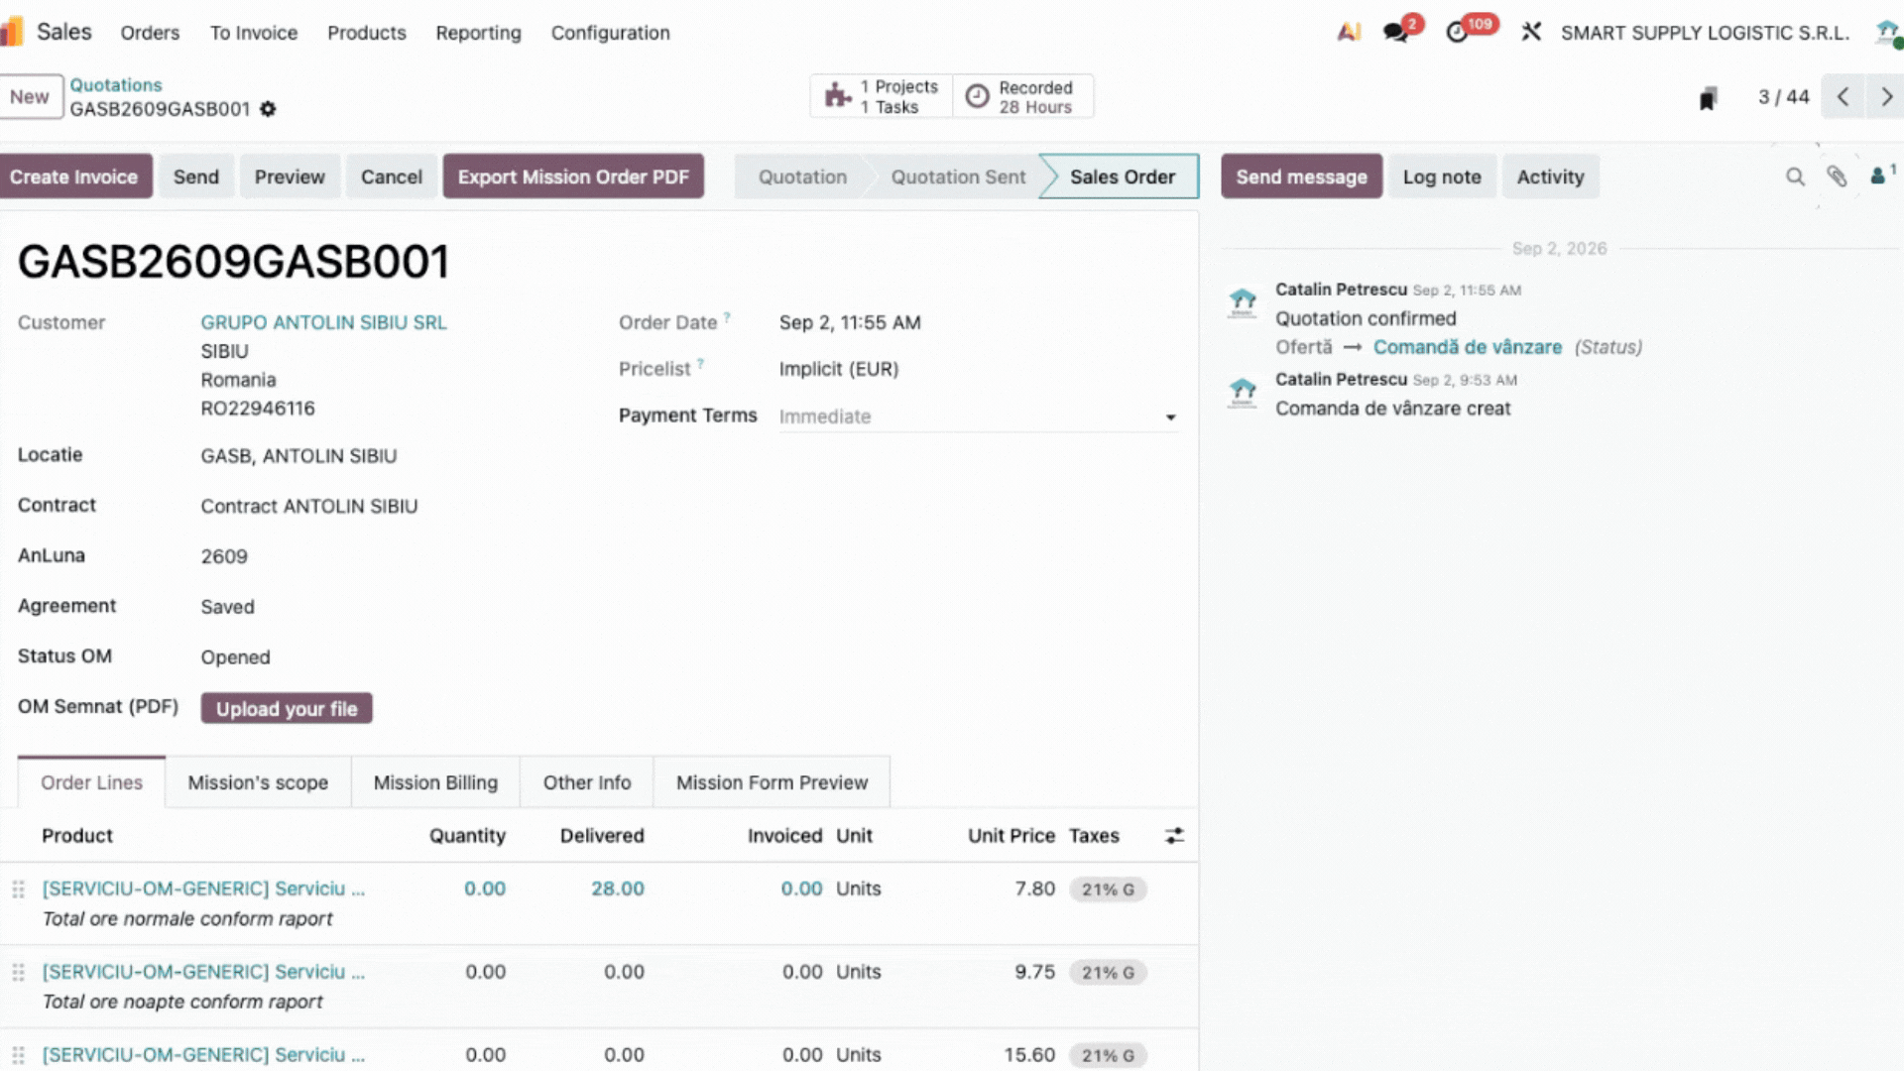Viewport: 1904px width, 1071px height.
Task: Go to next record arrow
Action: pos(1886,97)
